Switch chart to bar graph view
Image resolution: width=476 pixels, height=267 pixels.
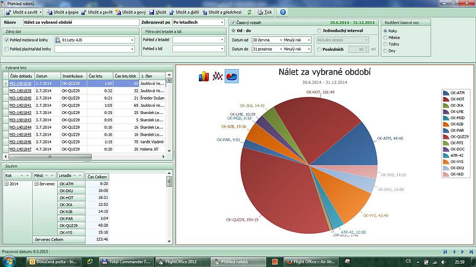[204, 77]
